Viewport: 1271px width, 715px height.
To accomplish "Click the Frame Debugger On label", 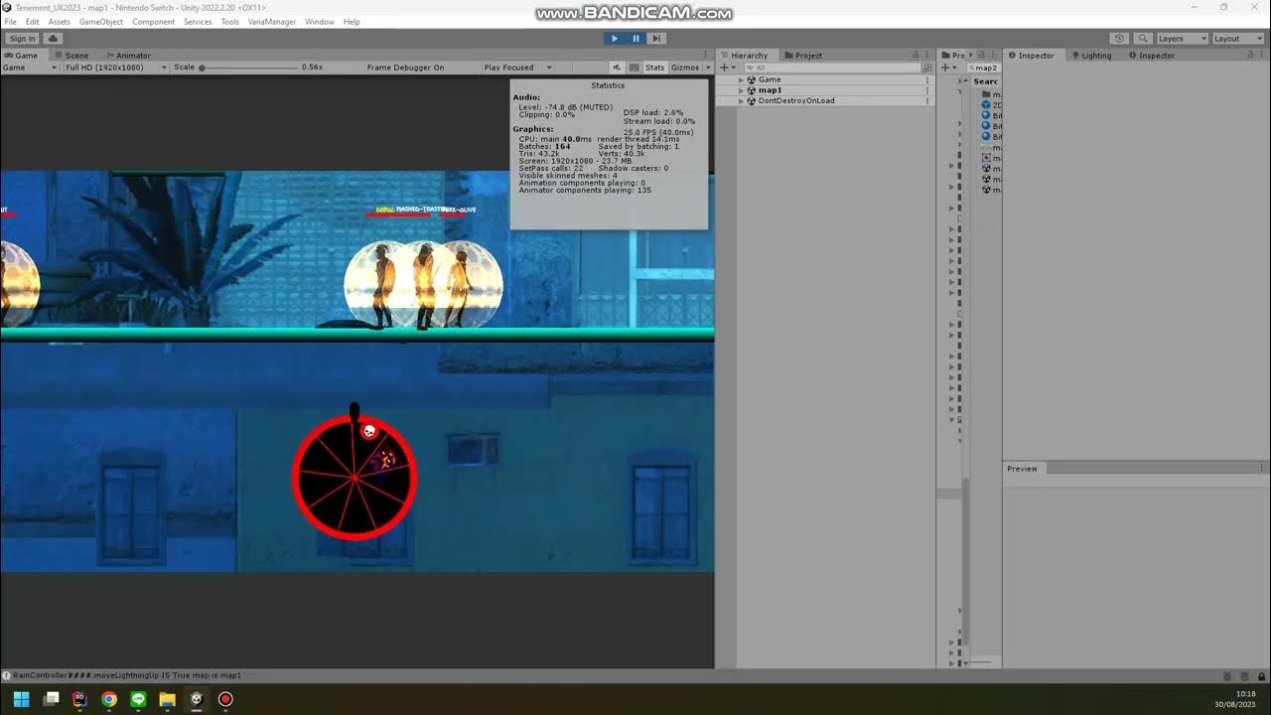I will tap(405, 68).
